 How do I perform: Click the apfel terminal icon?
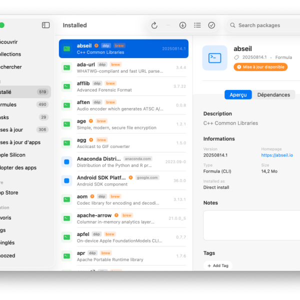coord(67,237)
